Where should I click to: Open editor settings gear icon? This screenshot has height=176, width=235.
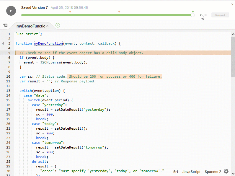[x=226, y=172]
